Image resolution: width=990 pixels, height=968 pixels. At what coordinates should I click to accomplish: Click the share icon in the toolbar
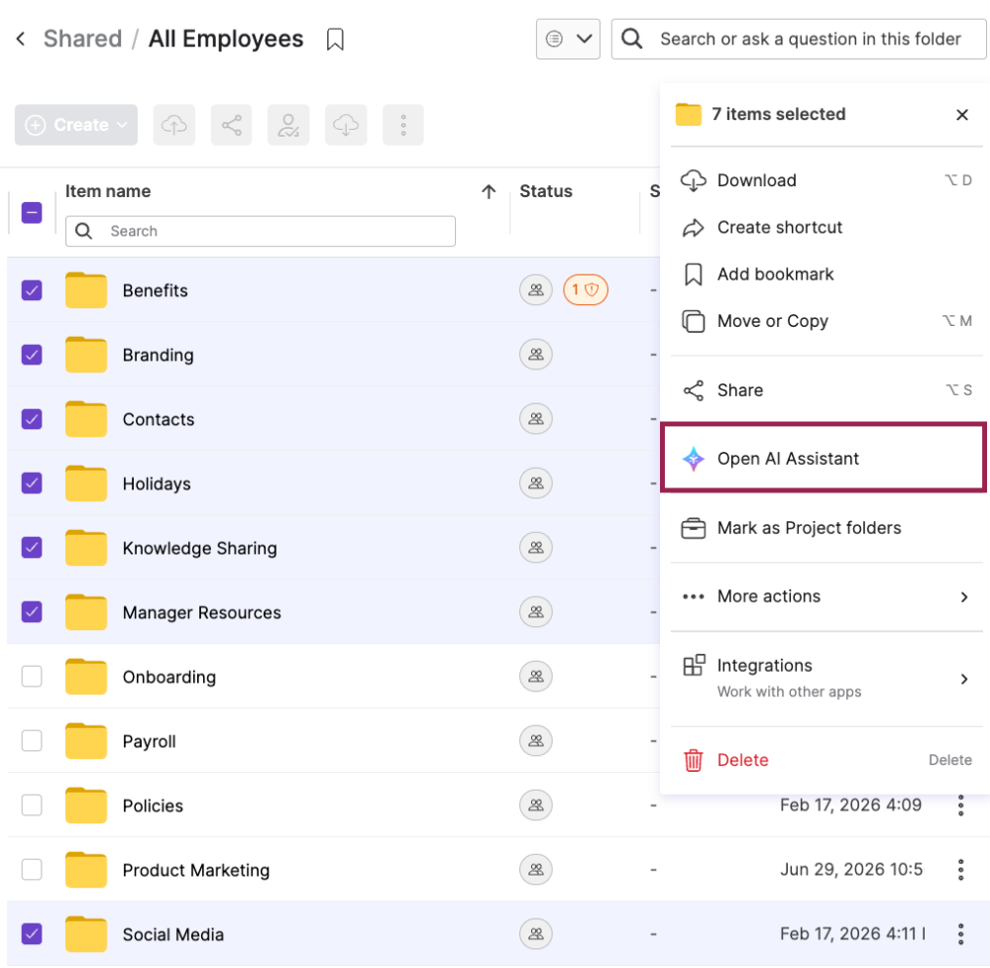(x=232, y=125)
